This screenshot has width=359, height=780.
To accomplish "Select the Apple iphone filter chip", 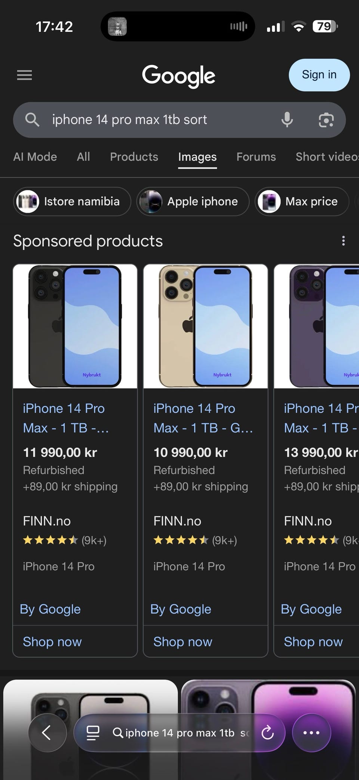I will [193, 202].
